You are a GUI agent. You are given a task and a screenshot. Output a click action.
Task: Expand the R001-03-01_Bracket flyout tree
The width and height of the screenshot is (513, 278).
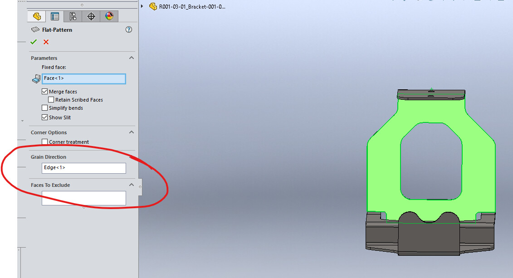coord(142,6)
